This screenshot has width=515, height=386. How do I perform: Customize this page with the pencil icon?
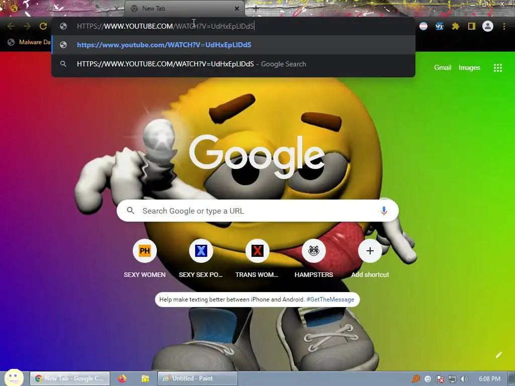[x=498, y=355]
